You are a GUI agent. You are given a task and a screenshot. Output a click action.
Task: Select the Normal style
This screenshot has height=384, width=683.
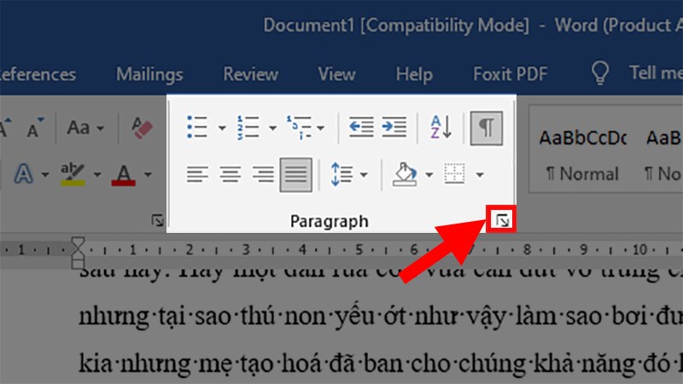coord(582,156)
